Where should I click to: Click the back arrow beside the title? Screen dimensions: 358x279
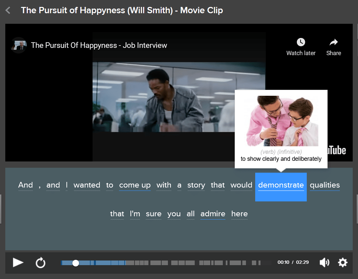(8, 11)
